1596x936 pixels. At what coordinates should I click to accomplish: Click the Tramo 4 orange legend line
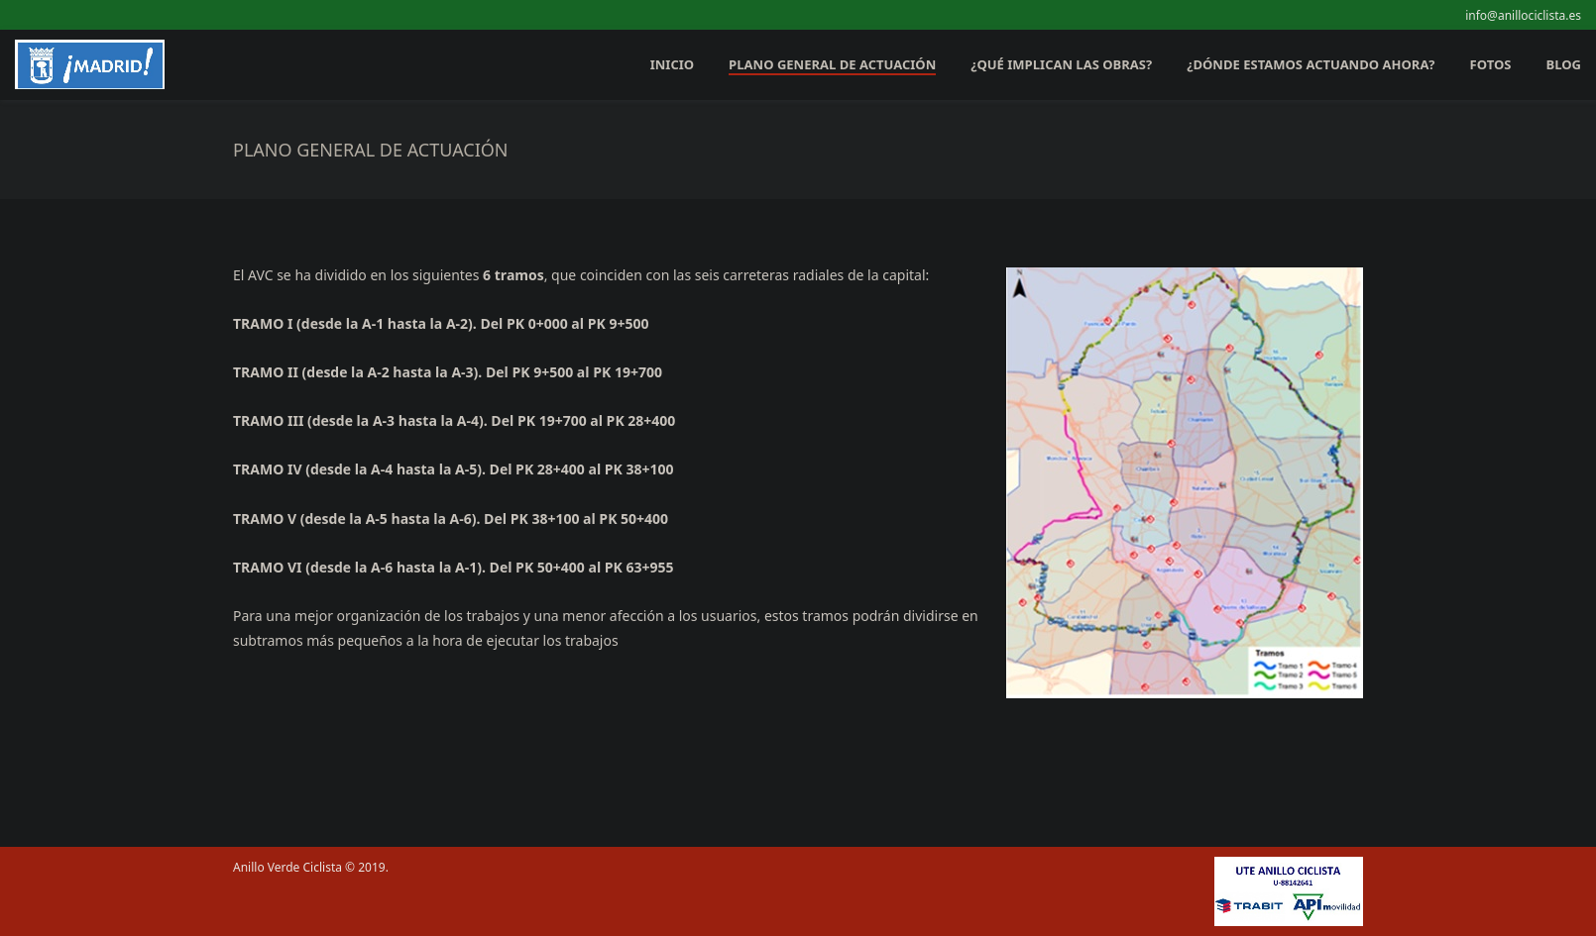1318,666
